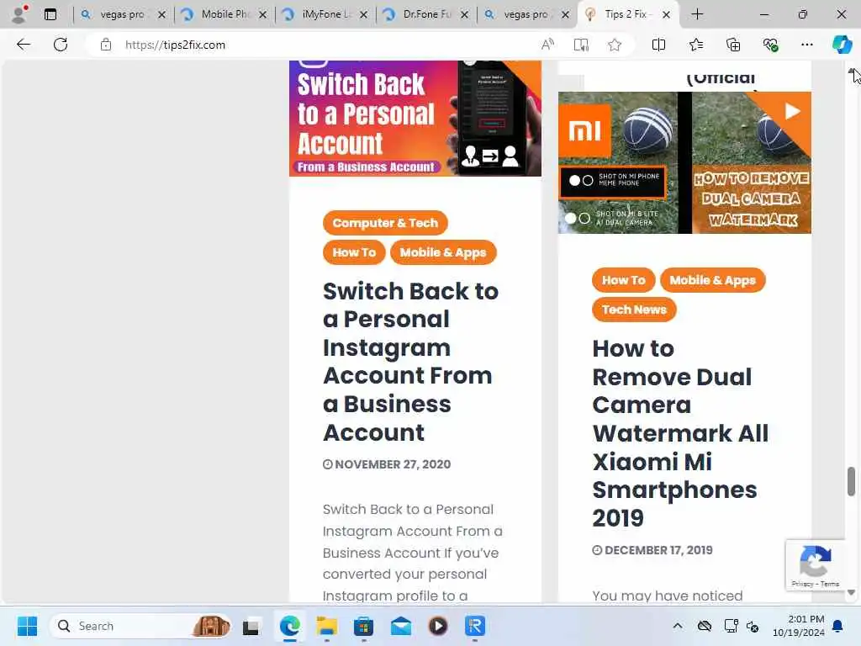Add page to favorites with the star icon
This screenshot has height=646, width=861.
[x=615, y=45]
